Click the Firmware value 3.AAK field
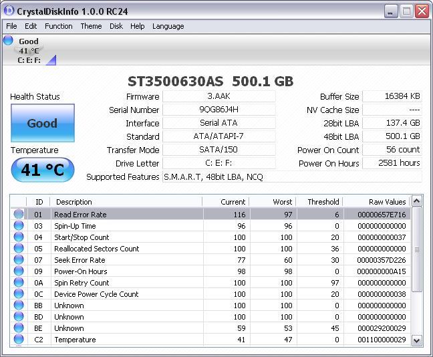Viewport: 433px width, 357px height. pos(219,96)
